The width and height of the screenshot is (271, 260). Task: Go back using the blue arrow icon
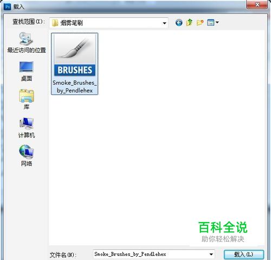point(179,23)
